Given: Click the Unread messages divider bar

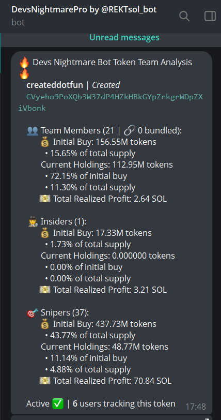Looking at the screenshot, I should [x=110, y=37].
